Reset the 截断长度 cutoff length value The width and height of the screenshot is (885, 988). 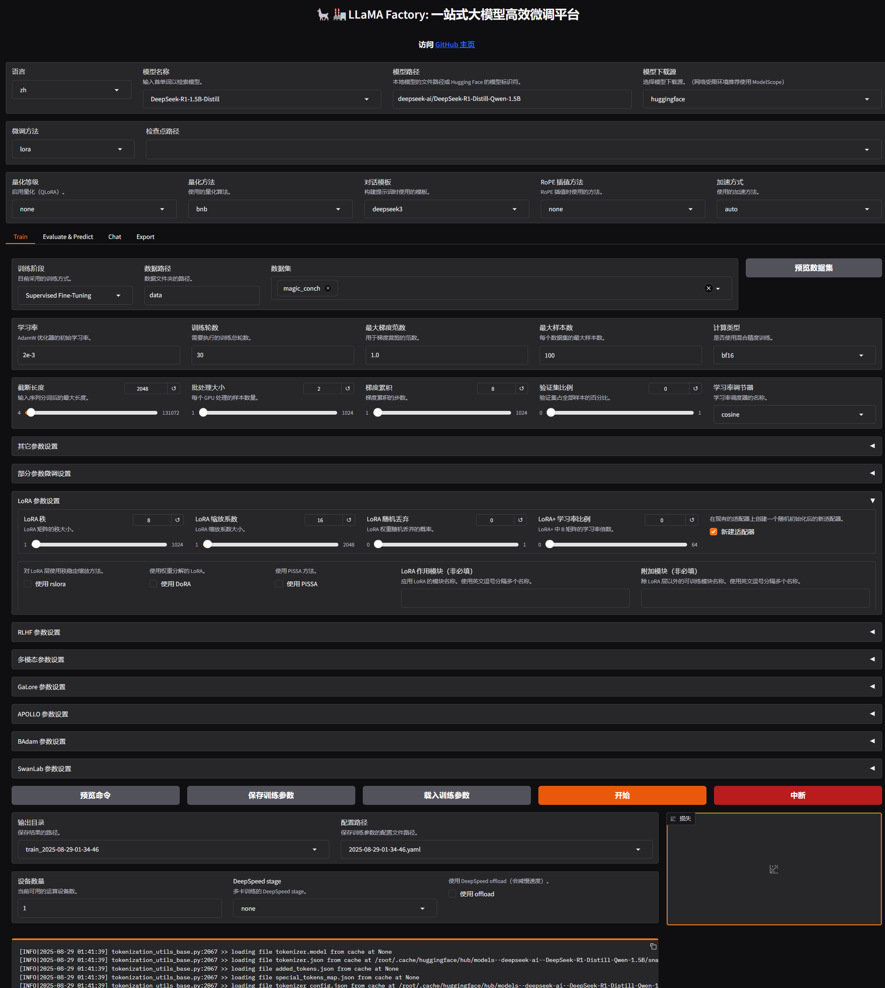coord(174,388)
